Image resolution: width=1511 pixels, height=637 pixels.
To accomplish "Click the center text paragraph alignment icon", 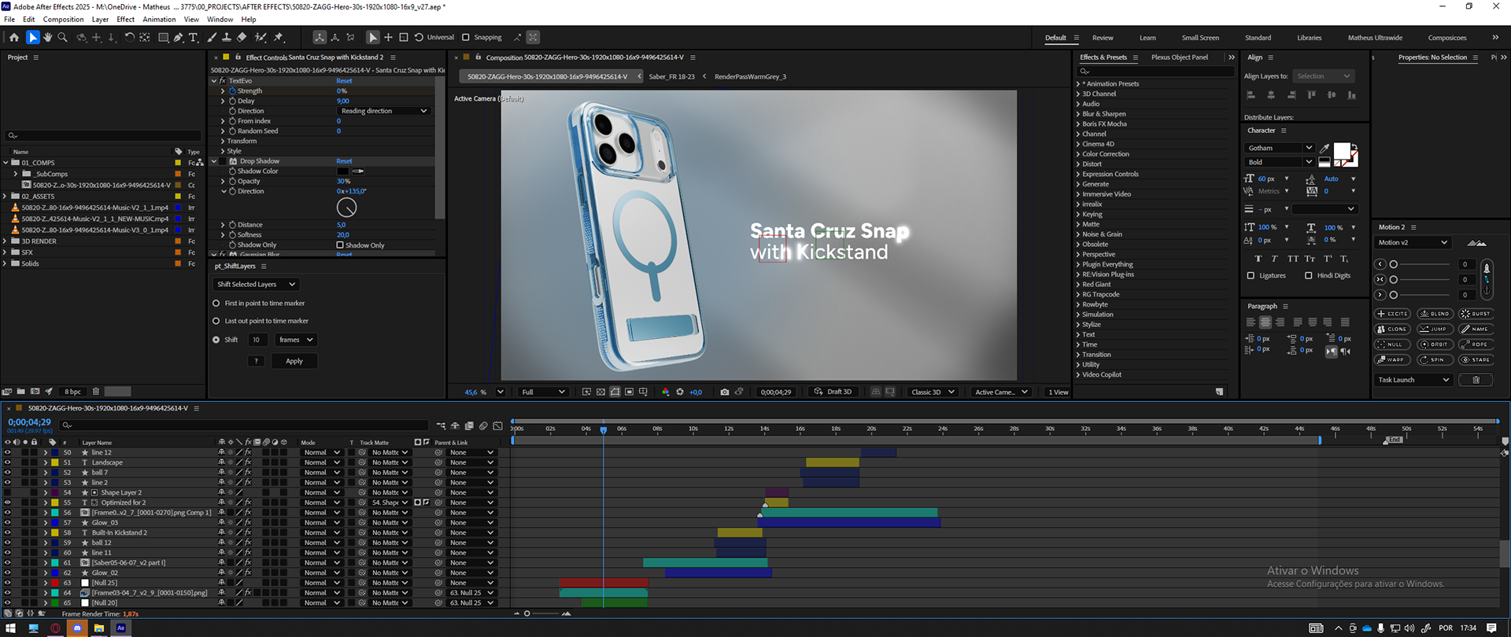I will pos(1265,322).
